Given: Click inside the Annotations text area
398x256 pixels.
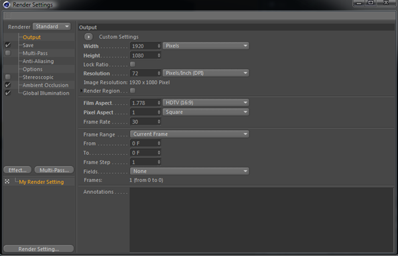Looking at the screenshot, I should (261, 220).
